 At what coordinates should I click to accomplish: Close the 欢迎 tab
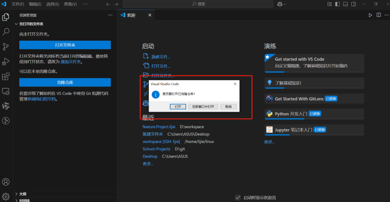click(x=150, y=15)
